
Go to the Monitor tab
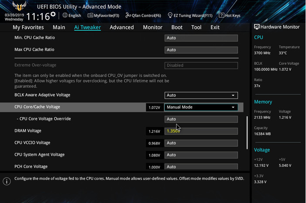(153, 27)
